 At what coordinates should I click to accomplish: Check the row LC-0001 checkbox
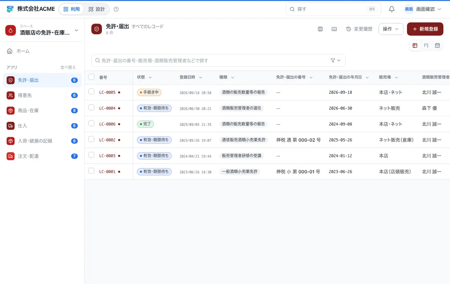(x=91, y=171)
